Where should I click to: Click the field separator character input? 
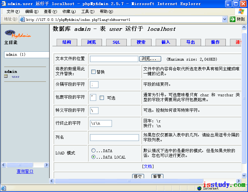tap(94, 85)
